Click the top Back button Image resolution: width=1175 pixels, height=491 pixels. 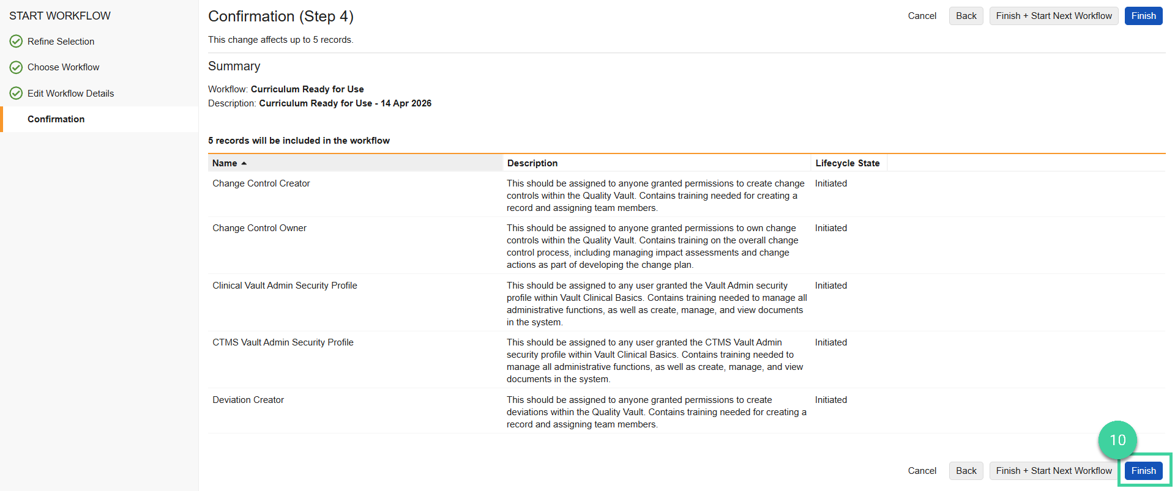[x=966, y=16]
